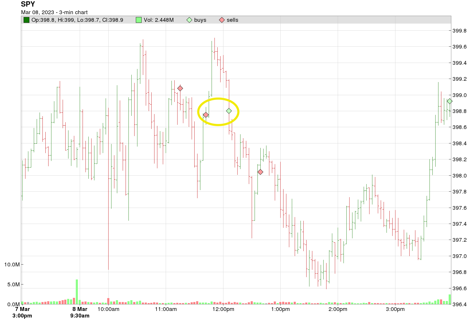This screenshot has width=472, height=323.
Task: Click the 10.0M volume axis label
Action: pyautogui.click(x=12, y=265)
